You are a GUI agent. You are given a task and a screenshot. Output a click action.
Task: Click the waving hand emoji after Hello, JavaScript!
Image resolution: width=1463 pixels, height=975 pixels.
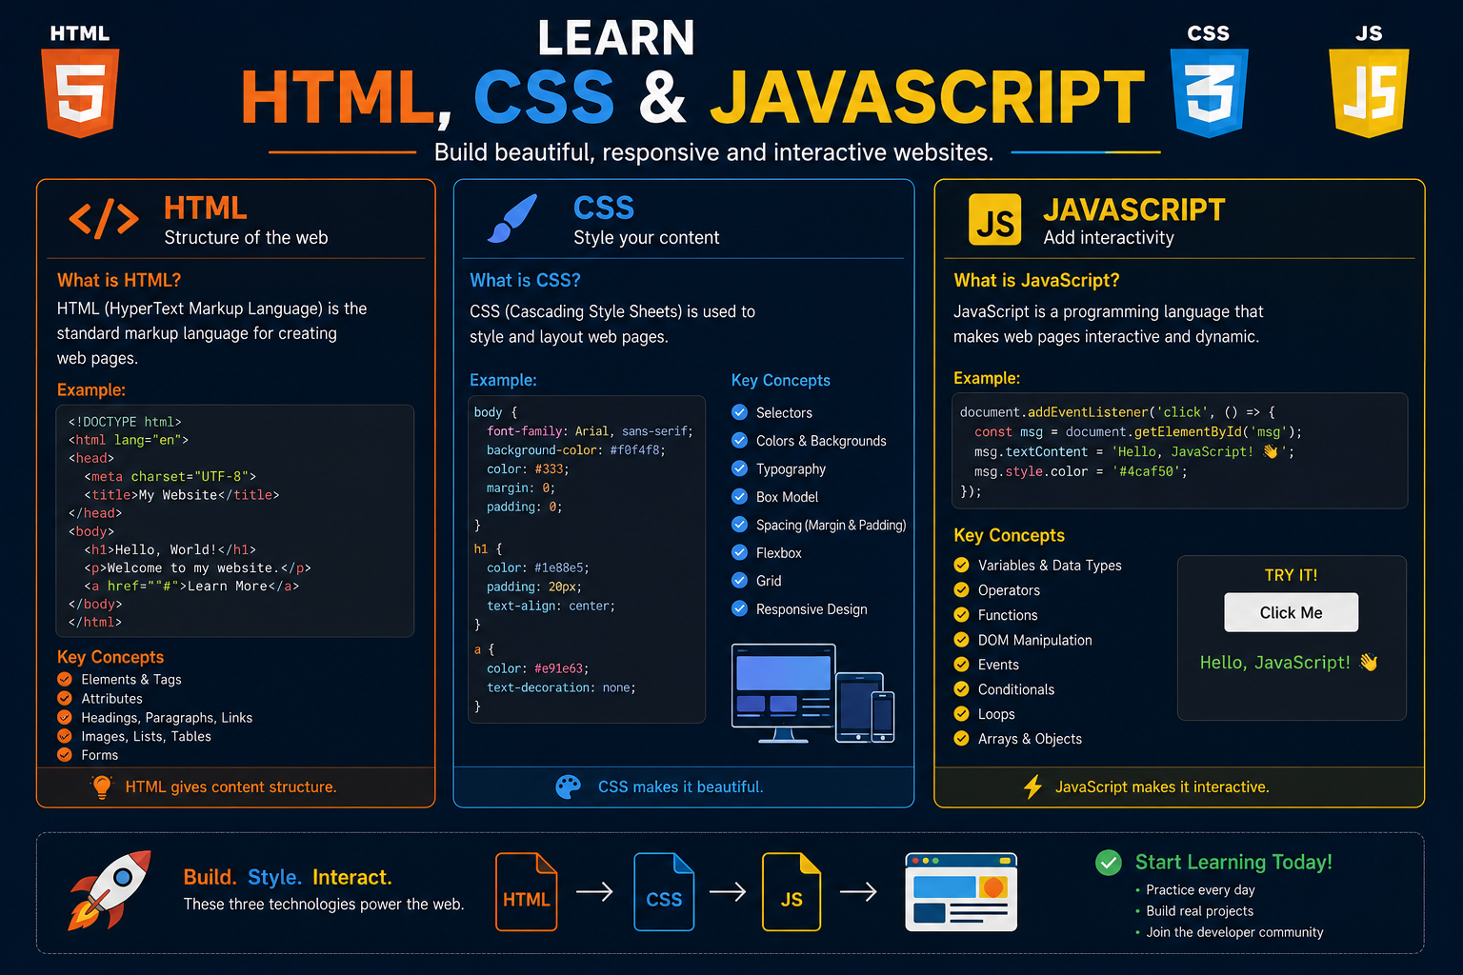[1369, 663]
